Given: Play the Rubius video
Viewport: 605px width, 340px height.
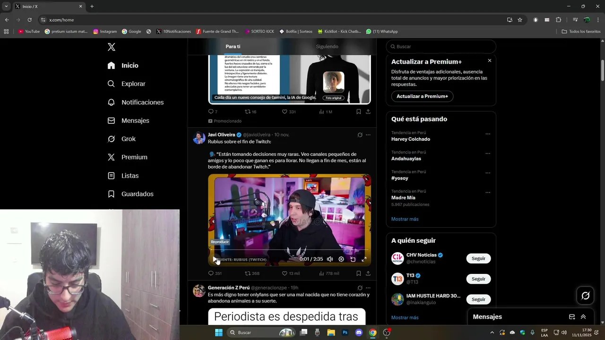Looking at the screenshot, I should tap(215, 259).
